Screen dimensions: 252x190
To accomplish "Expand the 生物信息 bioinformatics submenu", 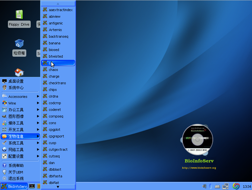I will (x=20, y=136).
